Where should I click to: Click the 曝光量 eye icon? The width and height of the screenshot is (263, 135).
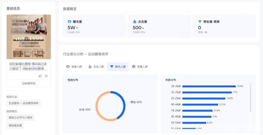69,22
